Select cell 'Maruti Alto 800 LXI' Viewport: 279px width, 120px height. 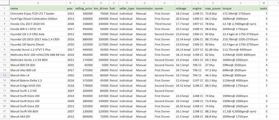[38, 70]
